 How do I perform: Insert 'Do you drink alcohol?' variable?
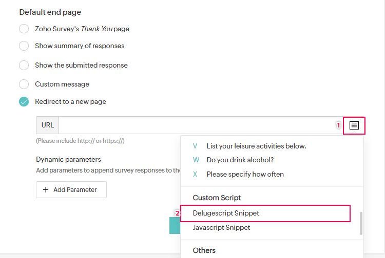click(x=241, y=160)
